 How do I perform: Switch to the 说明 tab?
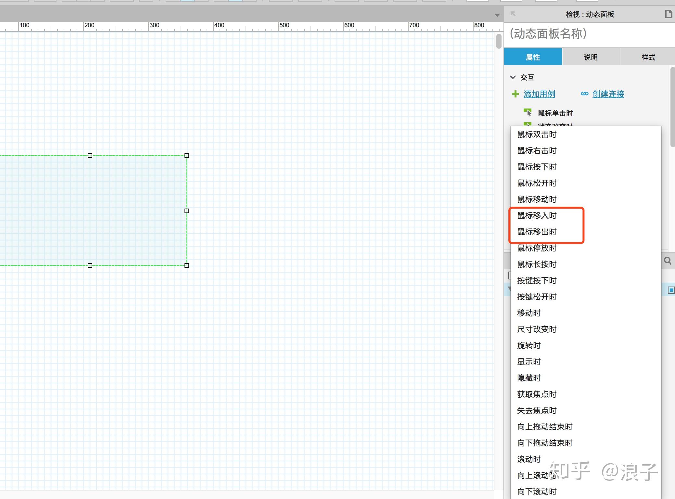pyautogui.click(x=591, y=57)
